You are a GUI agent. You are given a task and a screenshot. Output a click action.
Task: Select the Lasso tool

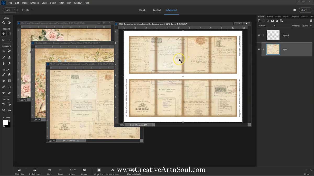[4, 40]
